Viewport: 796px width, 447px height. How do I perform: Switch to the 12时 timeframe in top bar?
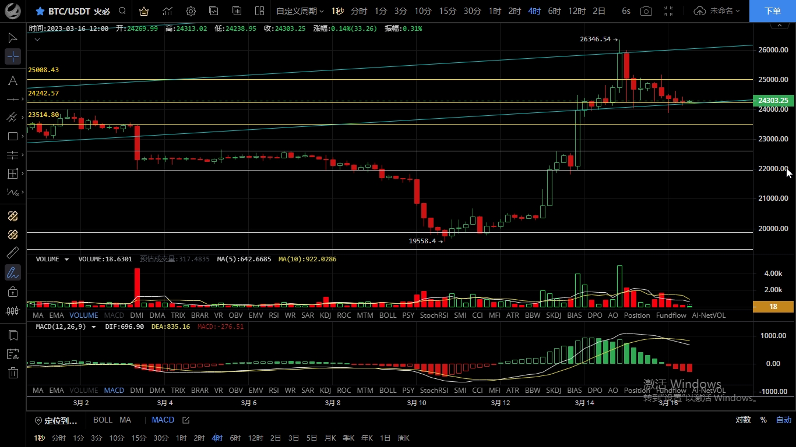(576, 11)
